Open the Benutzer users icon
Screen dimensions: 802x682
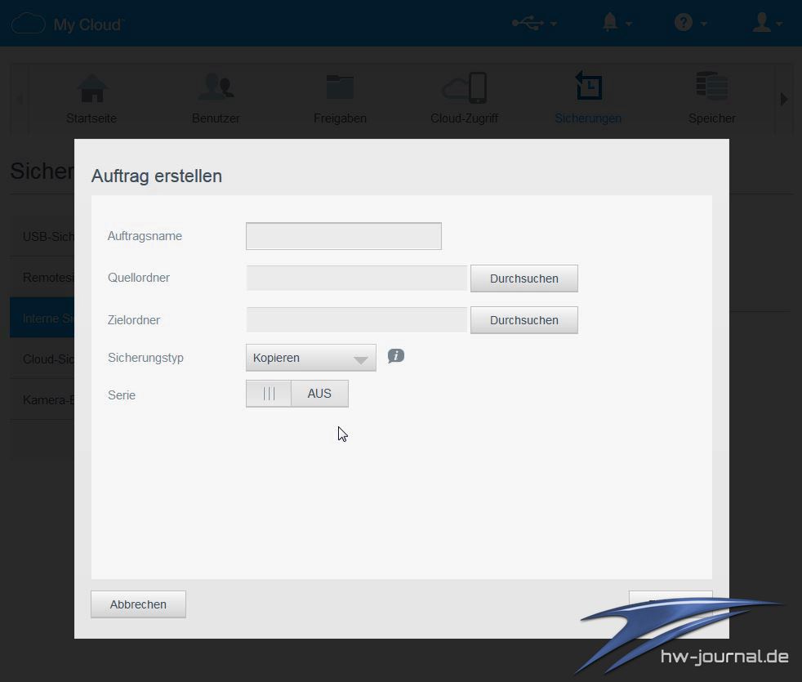(216, 88)
